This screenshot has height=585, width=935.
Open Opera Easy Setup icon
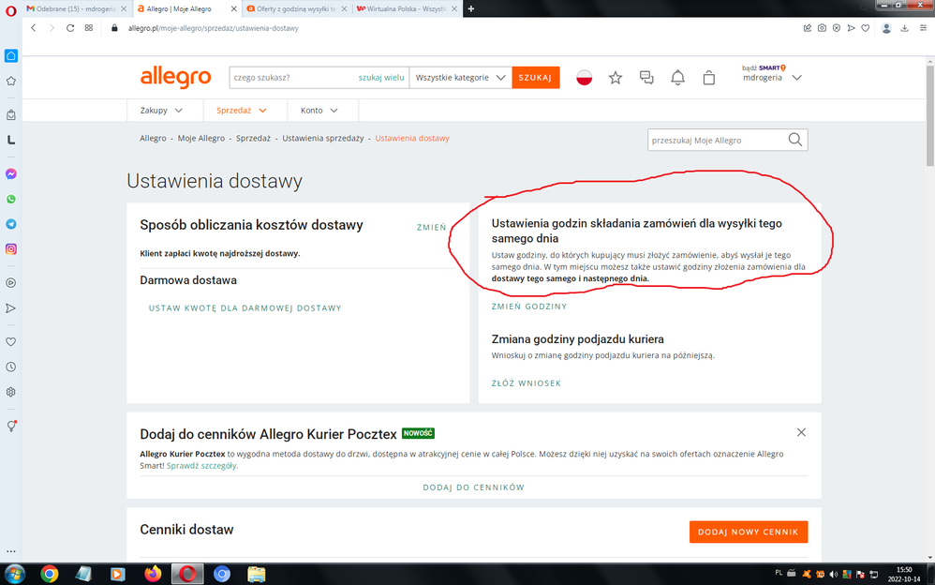tap(923, 28)
